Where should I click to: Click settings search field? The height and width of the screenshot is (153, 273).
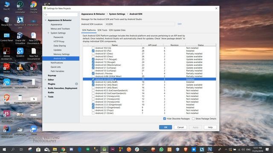[x=61, y=14]
